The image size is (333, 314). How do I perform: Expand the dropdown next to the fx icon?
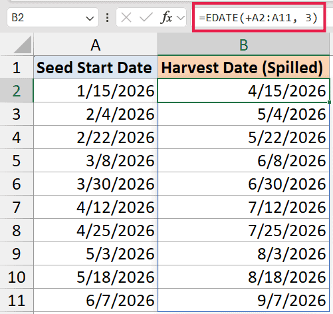click(181, 18)
